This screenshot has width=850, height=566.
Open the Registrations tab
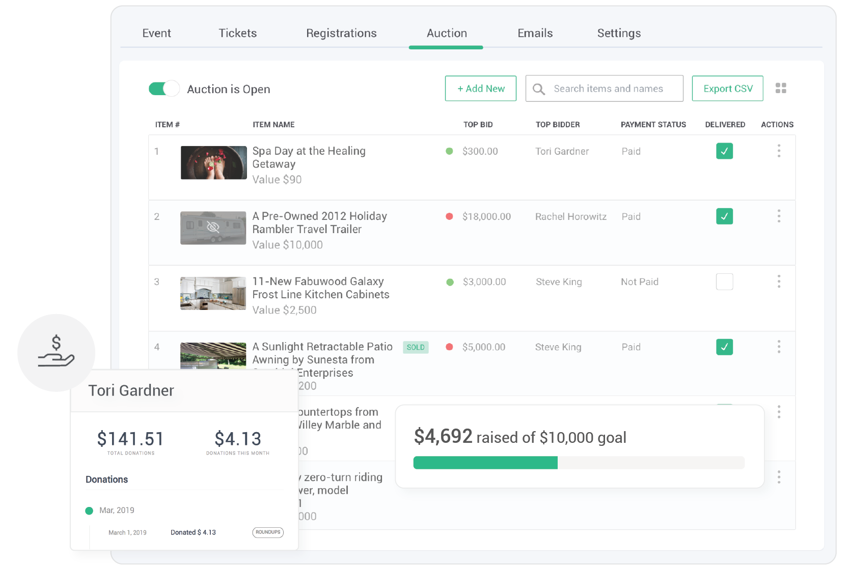(341, 33)
